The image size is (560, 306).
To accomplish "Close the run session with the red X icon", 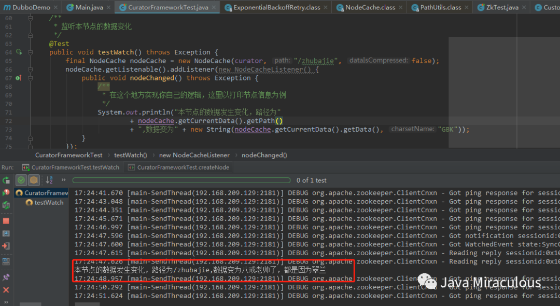I will (x=6, y=290).
